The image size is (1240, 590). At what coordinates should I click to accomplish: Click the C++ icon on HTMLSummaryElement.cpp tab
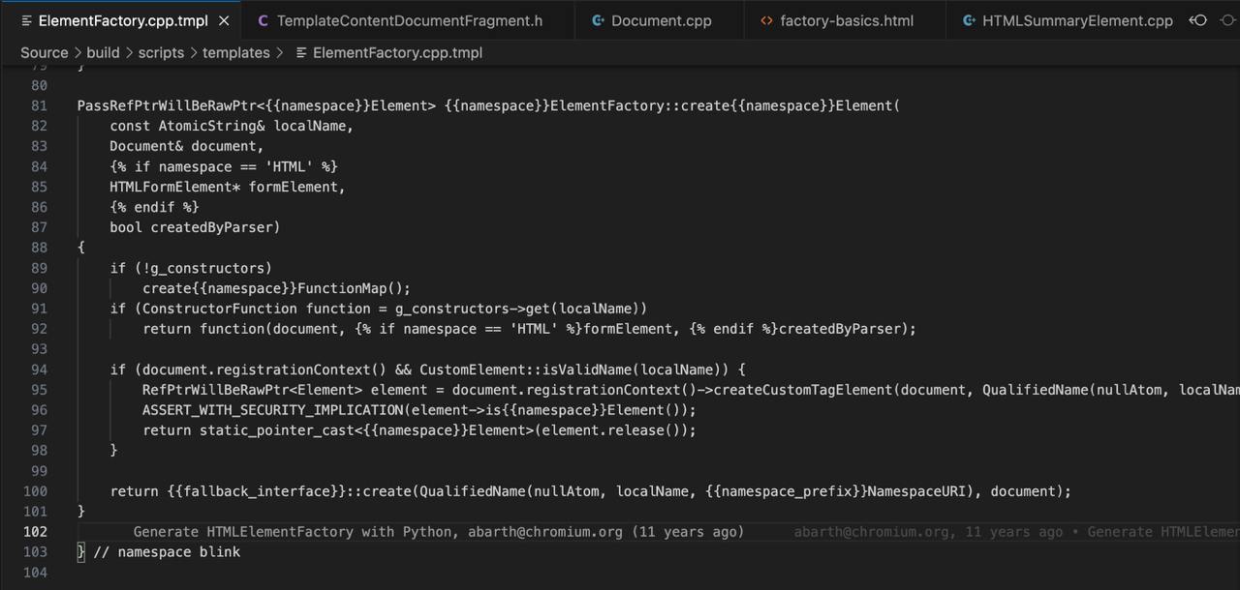969,20
